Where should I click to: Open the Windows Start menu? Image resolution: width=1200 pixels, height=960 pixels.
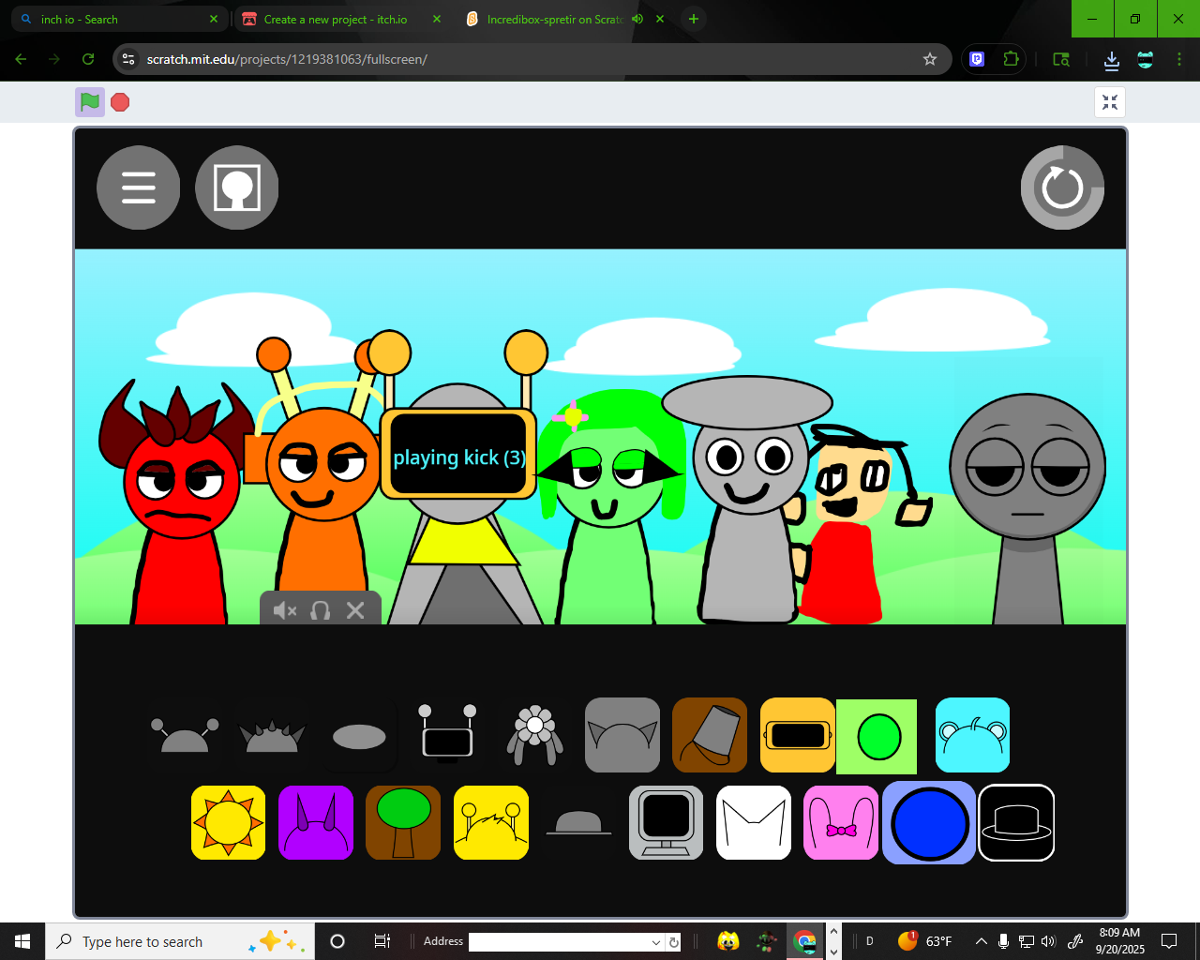(x=22, y=941)
